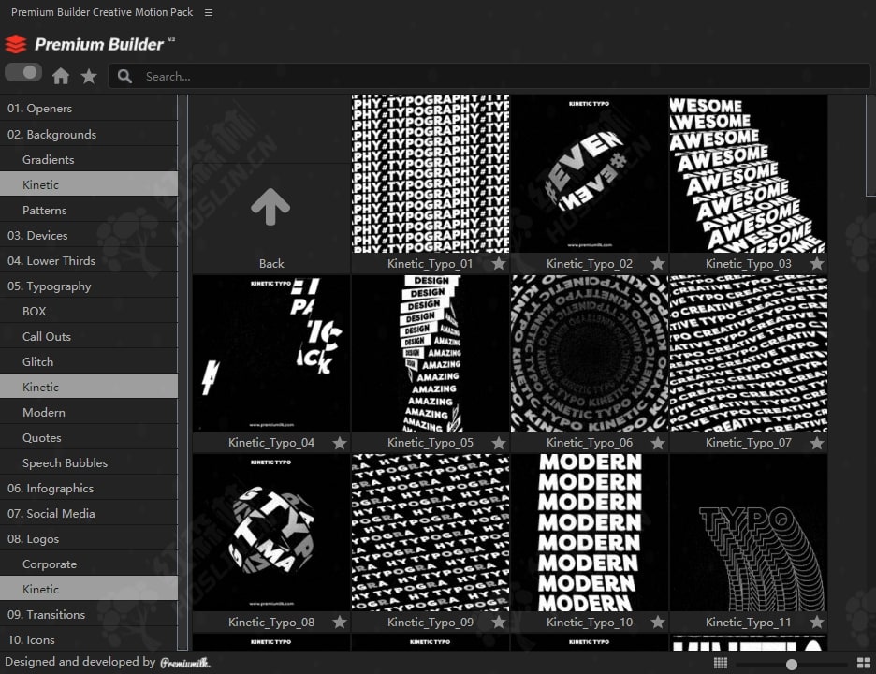
Task: Favorite Kinetic_Typo_04 with its star
Action: pyautogui.click(x=339, y=443)
